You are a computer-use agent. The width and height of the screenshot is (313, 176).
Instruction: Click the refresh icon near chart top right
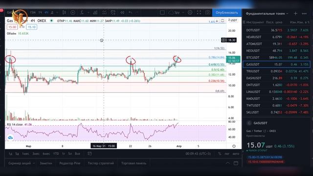(x=223, y=21)
